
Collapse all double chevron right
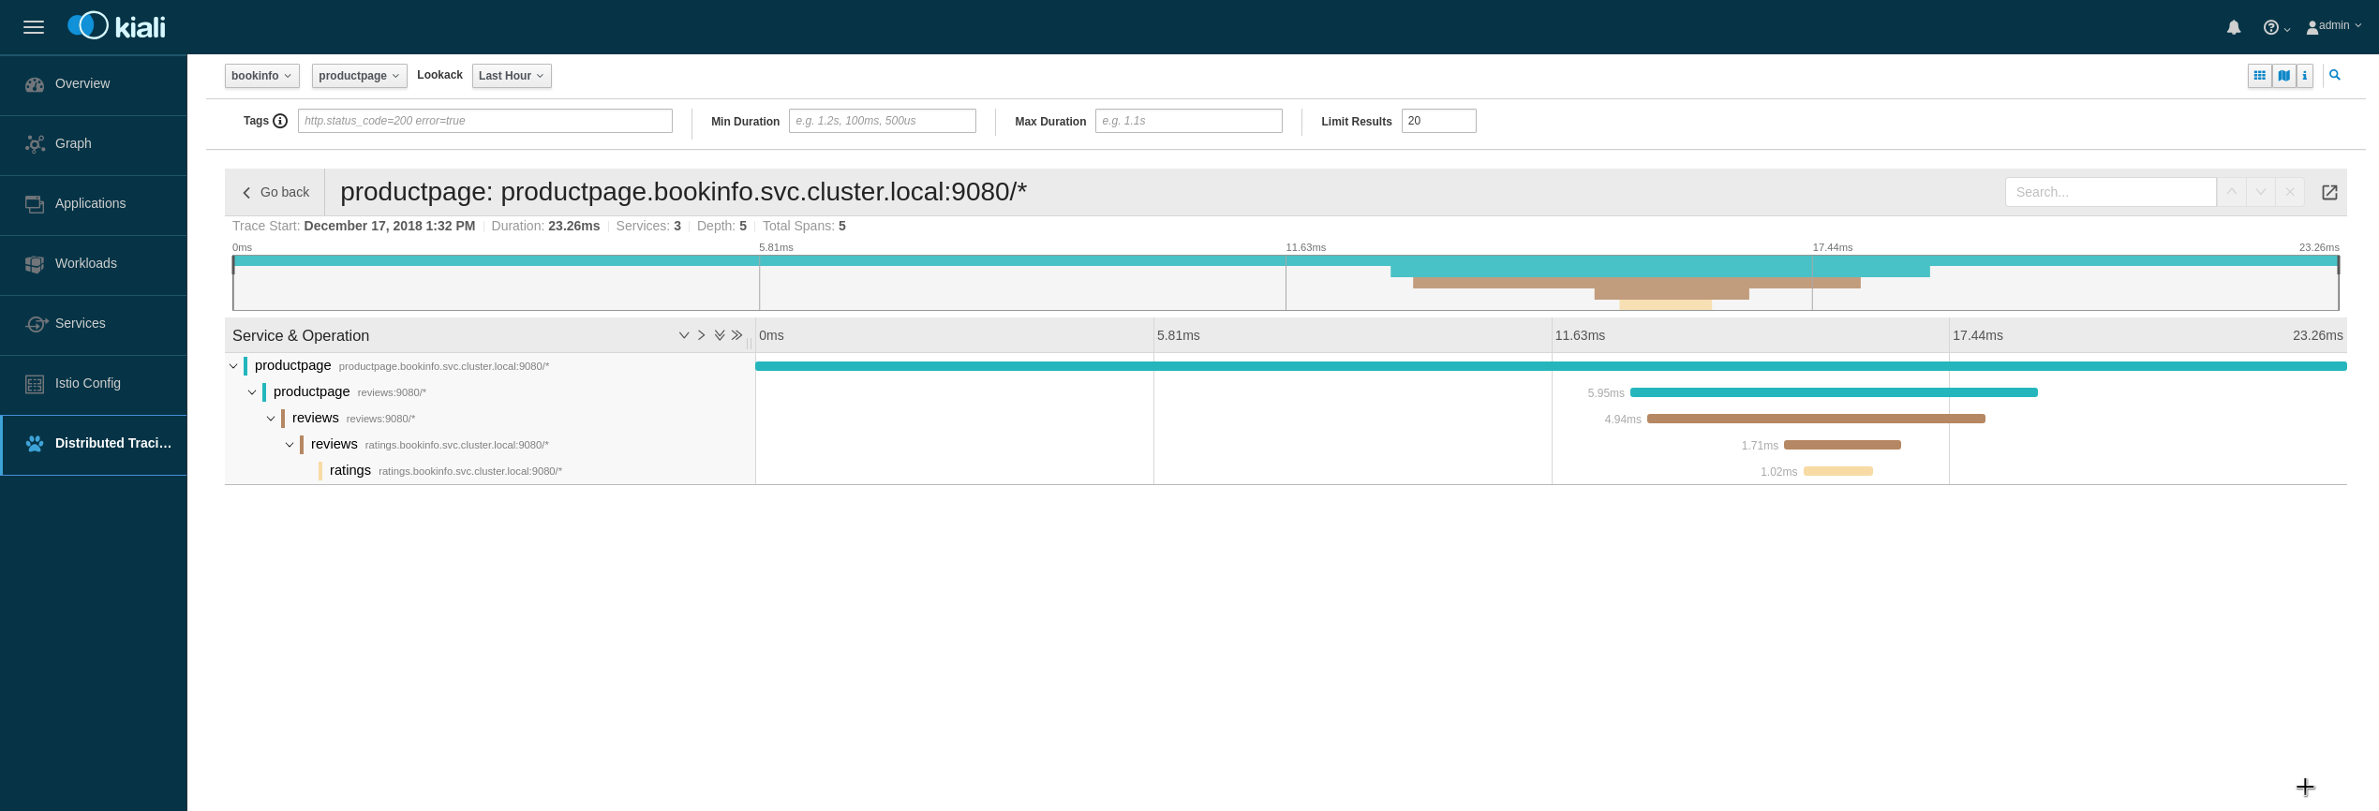point(737,335)
